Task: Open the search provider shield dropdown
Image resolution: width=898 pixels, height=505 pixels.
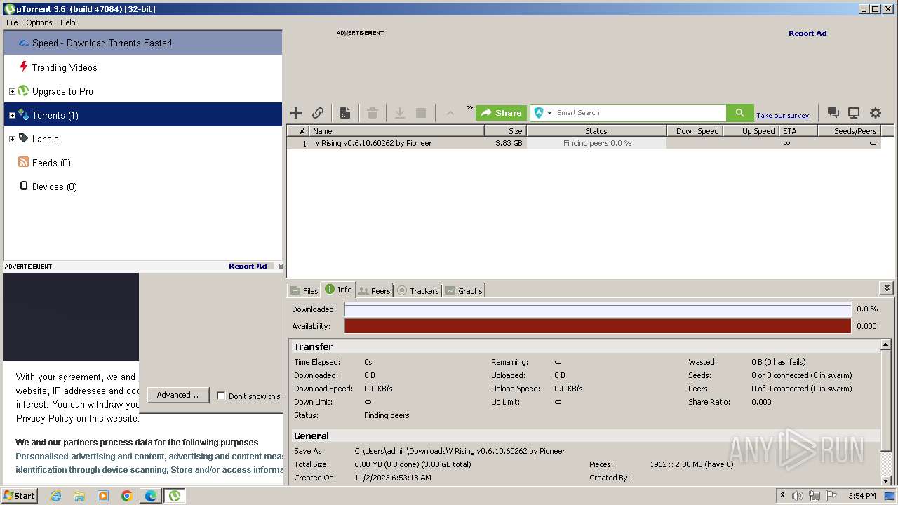Action: click(x=542, y=113)
